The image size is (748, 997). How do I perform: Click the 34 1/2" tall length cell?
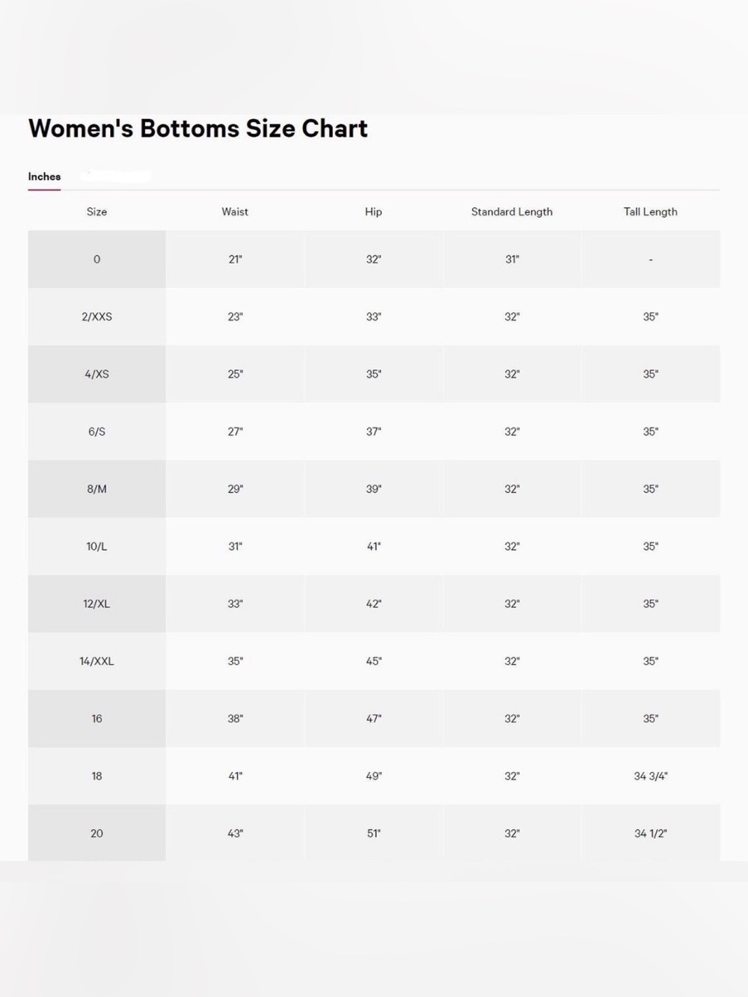(x=651, y=833)
